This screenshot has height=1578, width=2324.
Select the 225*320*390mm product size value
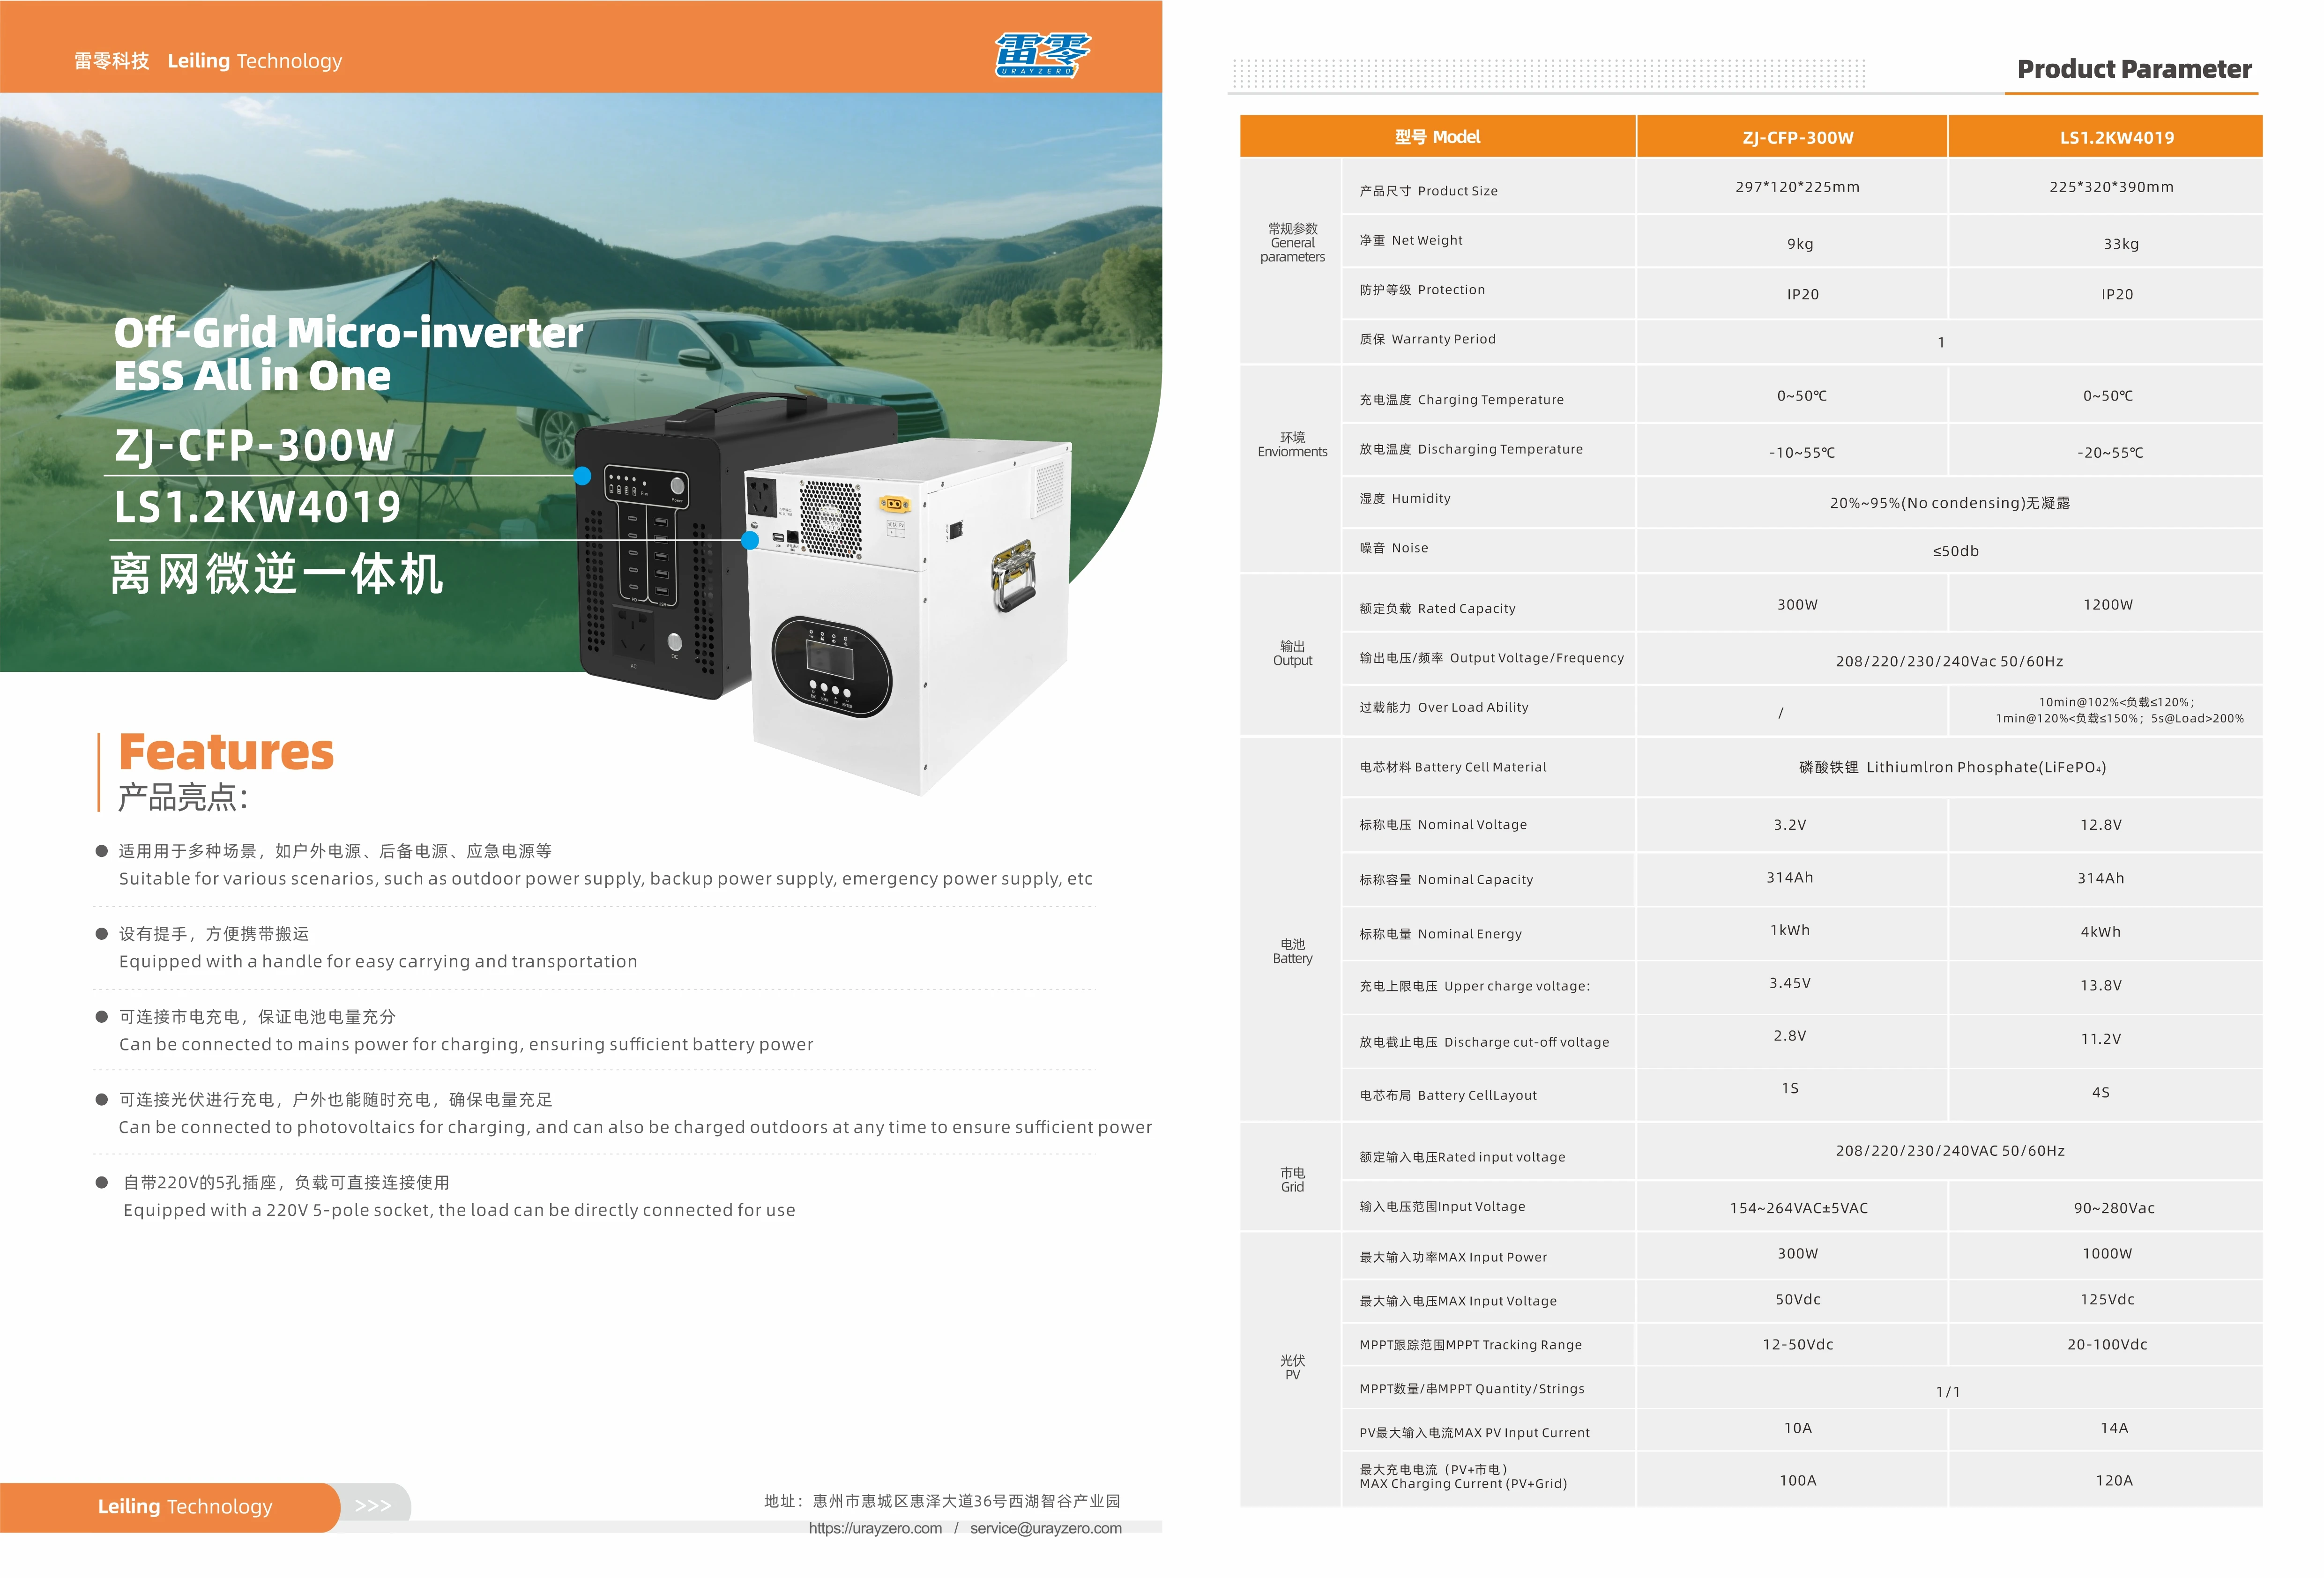click(2111, 187)
